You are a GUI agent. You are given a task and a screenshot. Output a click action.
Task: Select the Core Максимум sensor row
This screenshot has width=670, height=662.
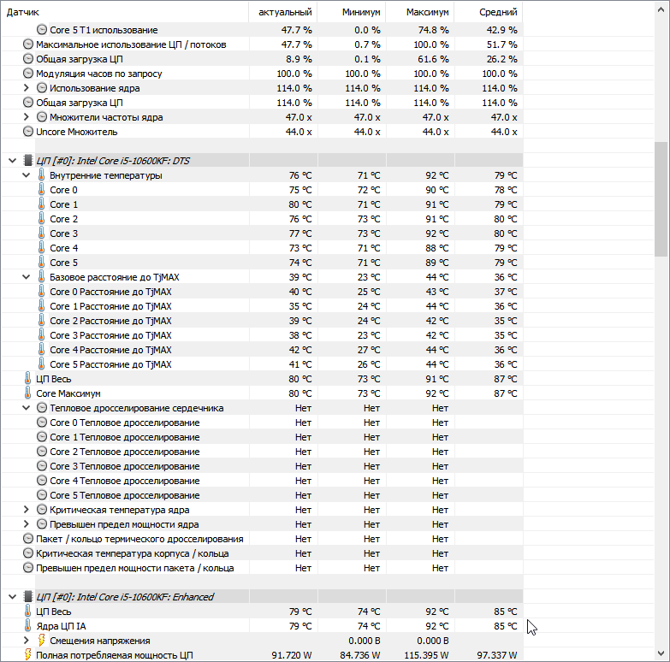[x=262, y=393]
